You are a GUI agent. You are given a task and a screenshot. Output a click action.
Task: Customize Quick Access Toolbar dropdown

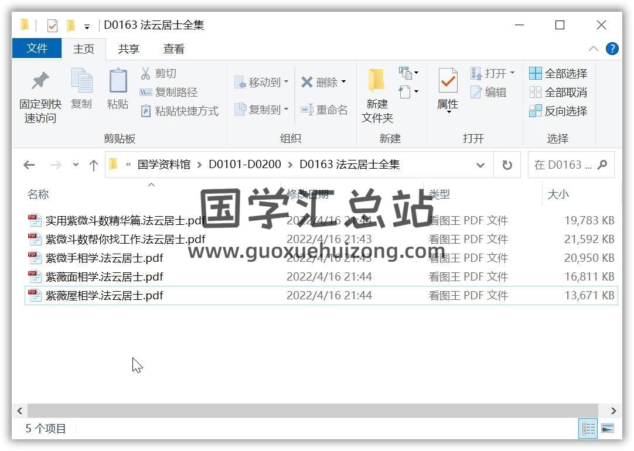coord(87,27)
